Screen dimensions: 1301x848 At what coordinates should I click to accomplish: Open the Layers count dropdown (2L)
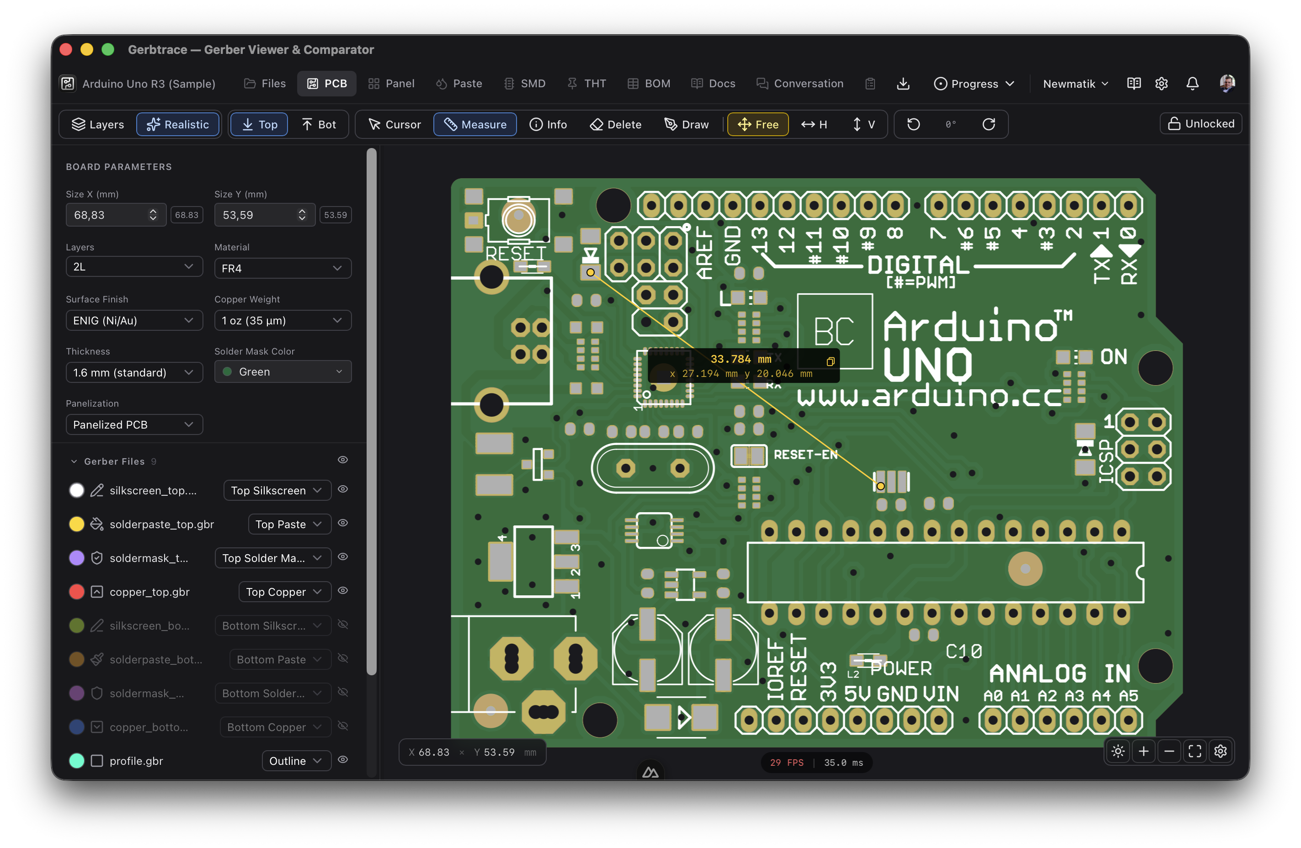134,267
